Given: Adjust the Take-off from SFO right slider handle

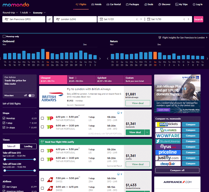Looking at the screenshot, I should pos(35,159).
